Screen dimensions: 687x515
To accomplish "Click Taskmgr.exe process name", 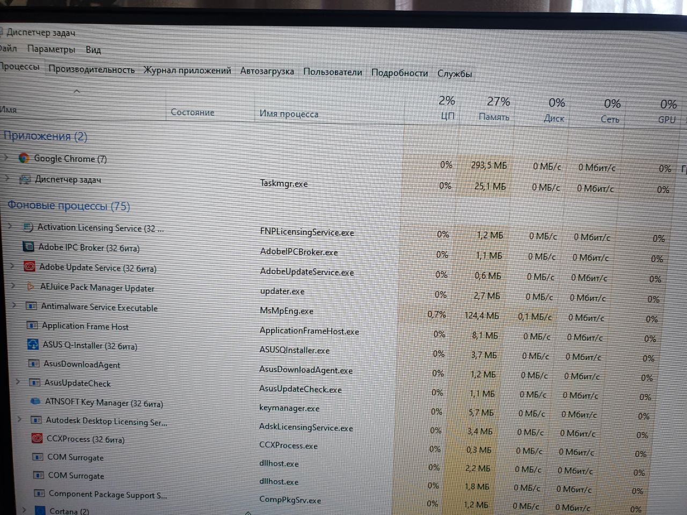I will [284, 183].
